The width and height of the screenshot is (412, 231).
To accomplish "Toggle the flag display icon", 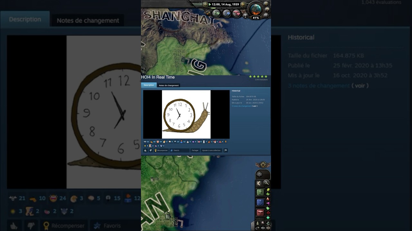I will coord(263,223).
